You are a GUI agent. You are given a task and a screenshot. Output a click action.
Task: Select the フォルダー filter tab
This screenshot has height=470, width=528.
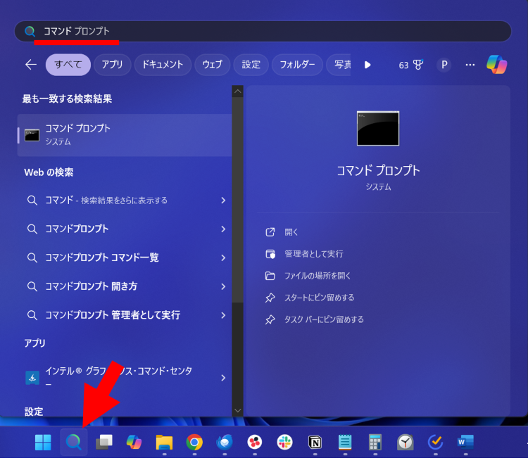pyautogui.click(x=297, y=65)
